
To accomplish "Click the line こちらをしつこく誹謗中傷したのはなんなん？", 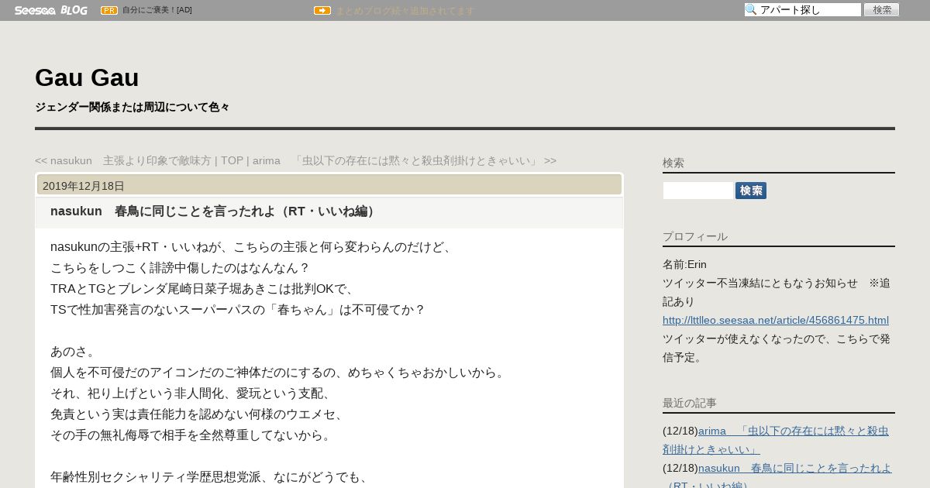I will pyautogui.click(x=180, y=267).
